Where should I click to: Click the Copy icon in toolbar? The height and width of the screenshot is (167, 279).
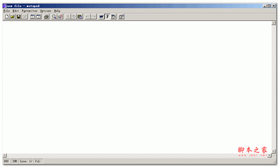click(74, 17)
